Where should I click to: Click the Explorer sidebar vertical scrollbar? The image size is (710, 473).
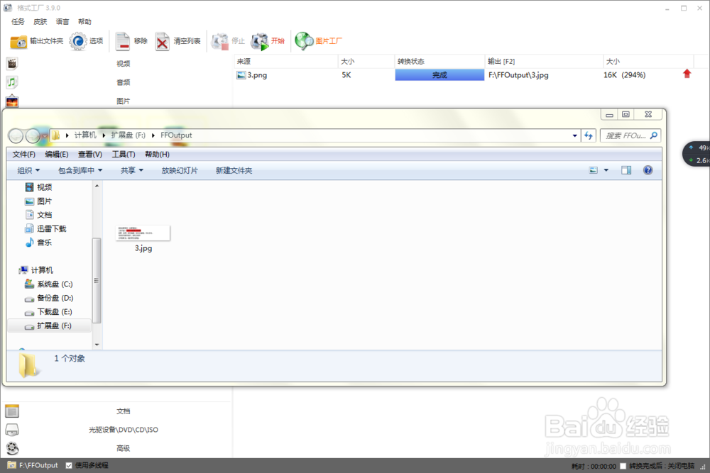click(97, 280)
